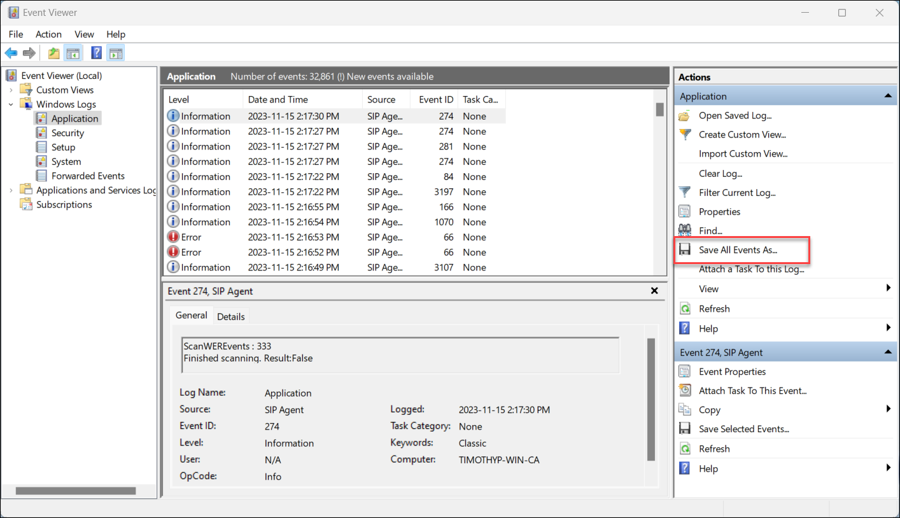Click the Attach Task To This Event icon
Viewport: 900px width, 518px height.
tap(685, 391)
